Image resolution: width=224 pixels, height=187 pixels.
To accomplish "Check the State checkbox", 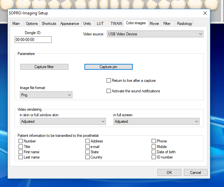I will (x=88, y=152).
